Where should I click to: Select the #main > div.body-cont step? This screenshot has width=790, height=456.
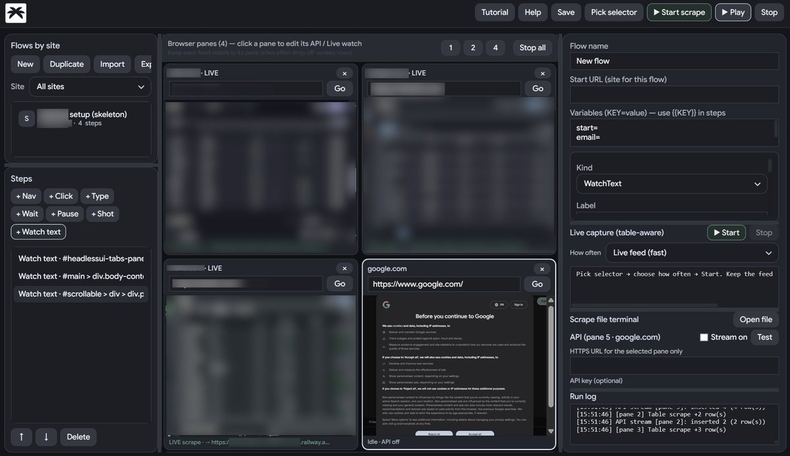[80, 276]
